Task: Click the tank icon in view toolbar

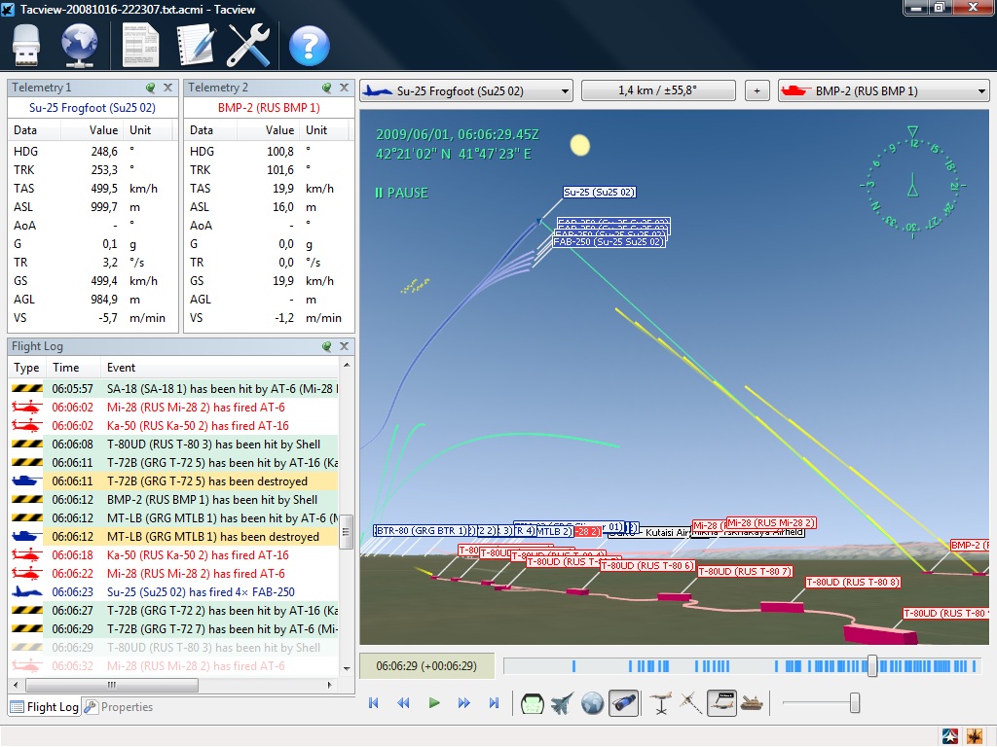Action: (x=752, y=703)
